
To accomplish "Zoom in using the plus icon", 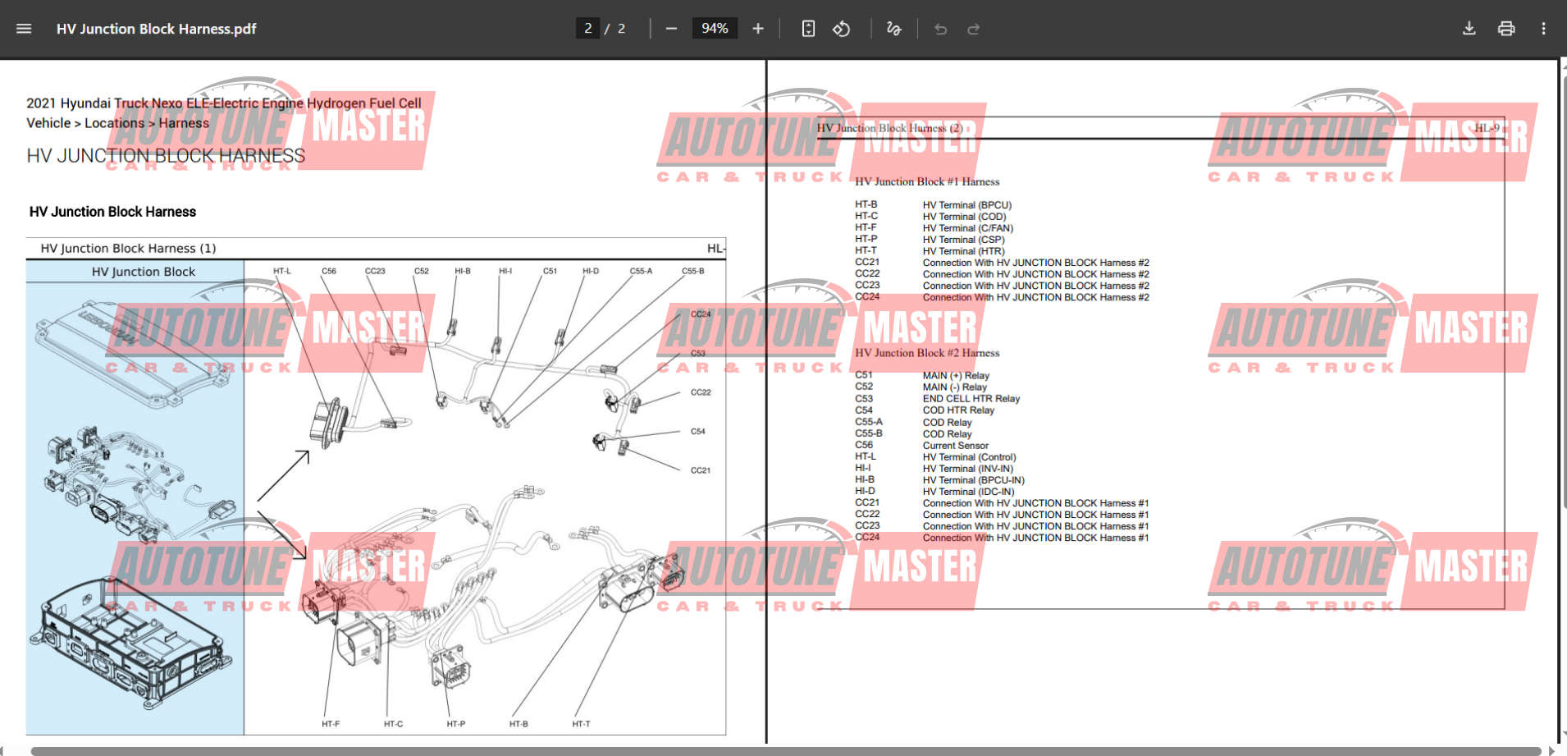I will 757,28.
